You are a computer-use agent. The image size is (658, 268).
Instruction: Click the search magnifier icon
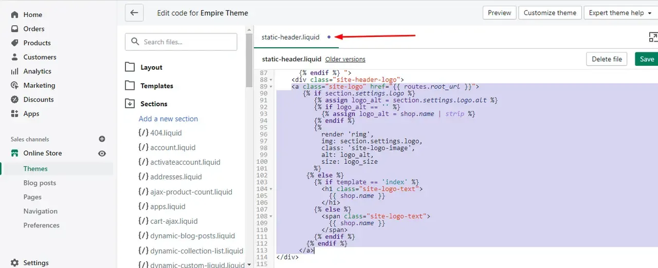tap(135, 42)
